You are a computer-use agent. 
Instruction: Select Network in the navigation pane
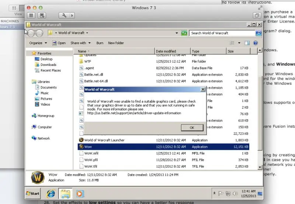click(x=44, y=138)
